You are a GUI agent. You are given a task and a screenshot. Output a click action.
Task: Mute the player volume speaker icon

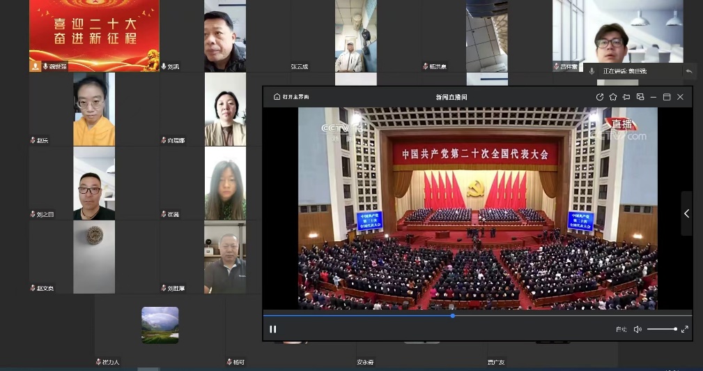[x=638, y=329]
